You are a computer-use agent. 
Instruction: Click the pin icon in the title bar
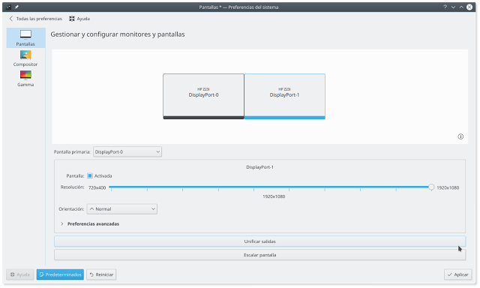point(16,7)
